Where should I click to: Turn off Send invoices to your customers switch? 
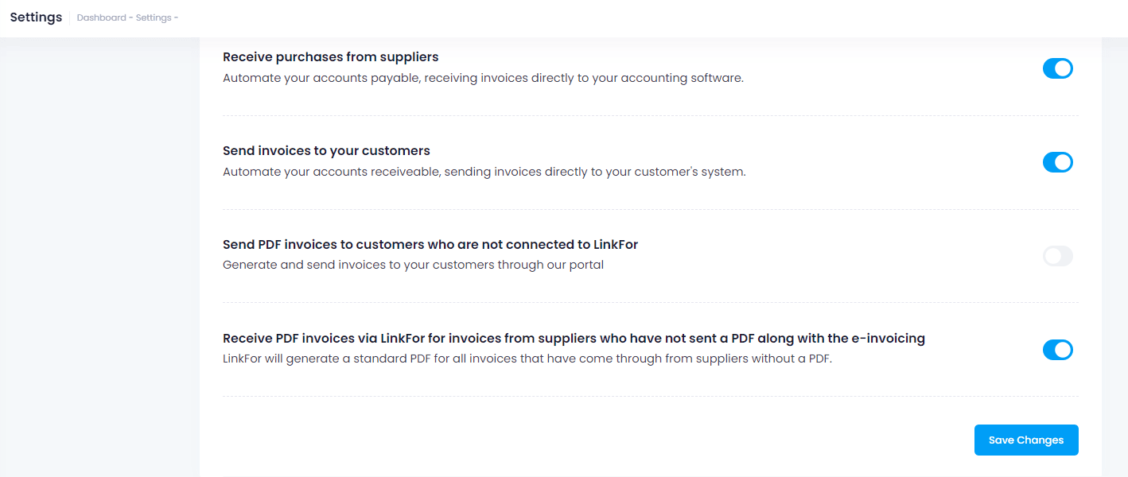click(x=1057, y=162)
